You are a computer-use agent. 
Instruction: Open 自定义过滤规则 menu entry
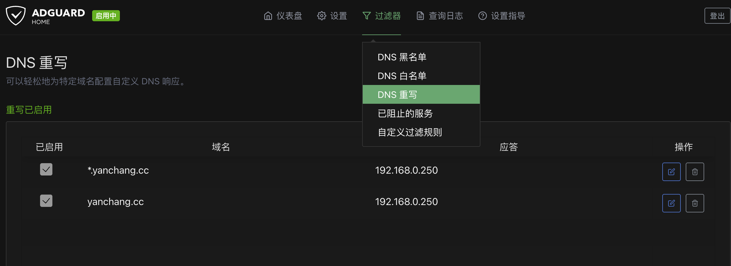[x=410, y=132]
